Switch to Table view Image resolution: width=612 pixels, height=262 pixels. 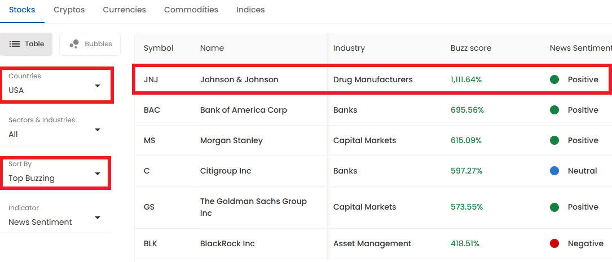click(x=26, y=44)
